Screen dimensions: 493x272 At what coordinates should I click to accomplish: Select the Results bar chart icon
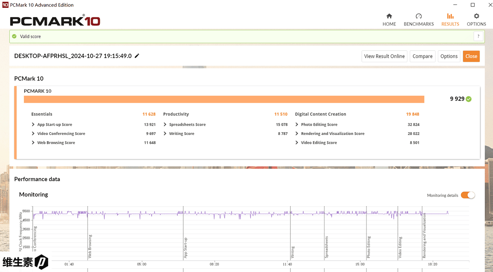click(x=450, y=16)
